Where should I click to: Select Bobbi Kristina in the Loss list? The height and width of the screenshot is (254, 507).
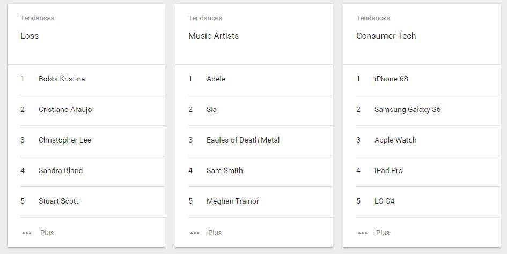point(62,79)
